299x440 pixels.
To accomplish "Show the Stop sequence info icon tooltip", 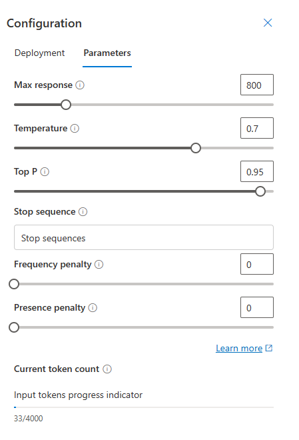I will [83, 211].
